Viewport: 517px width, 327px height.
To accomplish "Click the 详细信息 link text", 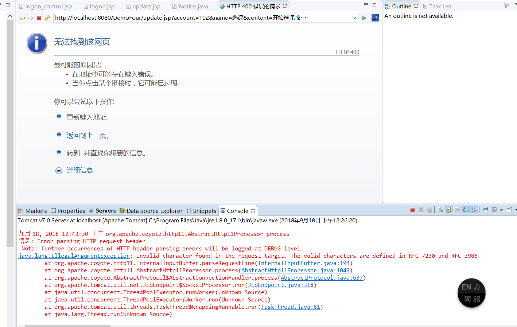I will click(x=80, y=170).
